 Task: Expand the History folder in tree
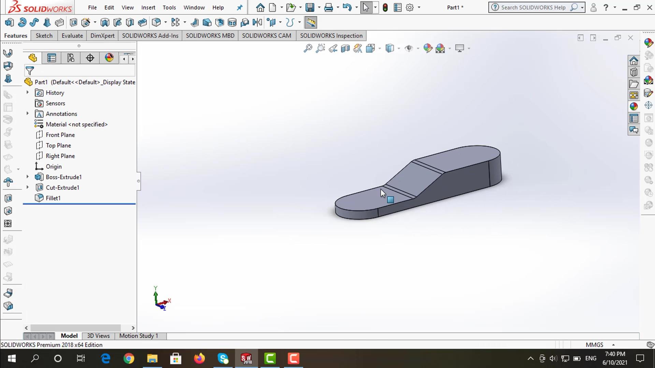click(28, 92)
